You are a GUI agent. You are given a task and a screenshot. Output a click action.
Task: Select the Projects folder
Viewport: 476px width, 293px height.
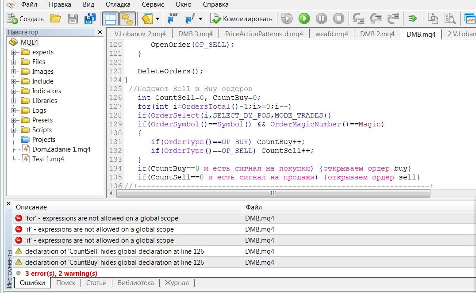click(44, 140)
